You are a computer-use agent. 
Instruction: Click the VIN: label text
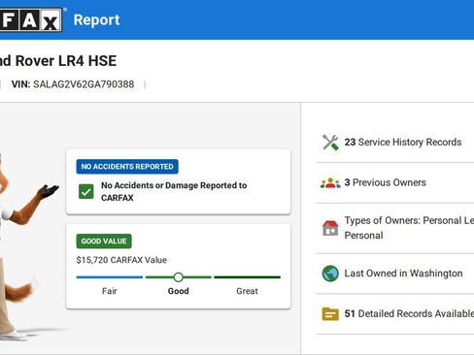[21, 84]
